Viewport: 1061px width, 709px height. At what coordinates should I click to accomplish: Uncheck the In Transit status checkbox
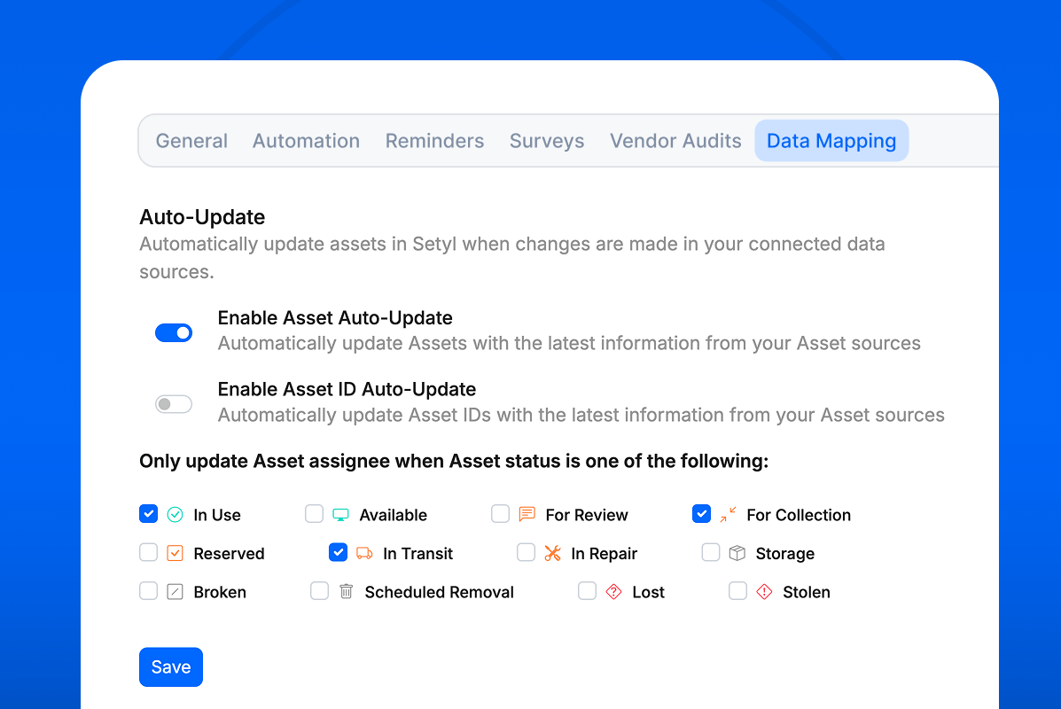point(338,552)
